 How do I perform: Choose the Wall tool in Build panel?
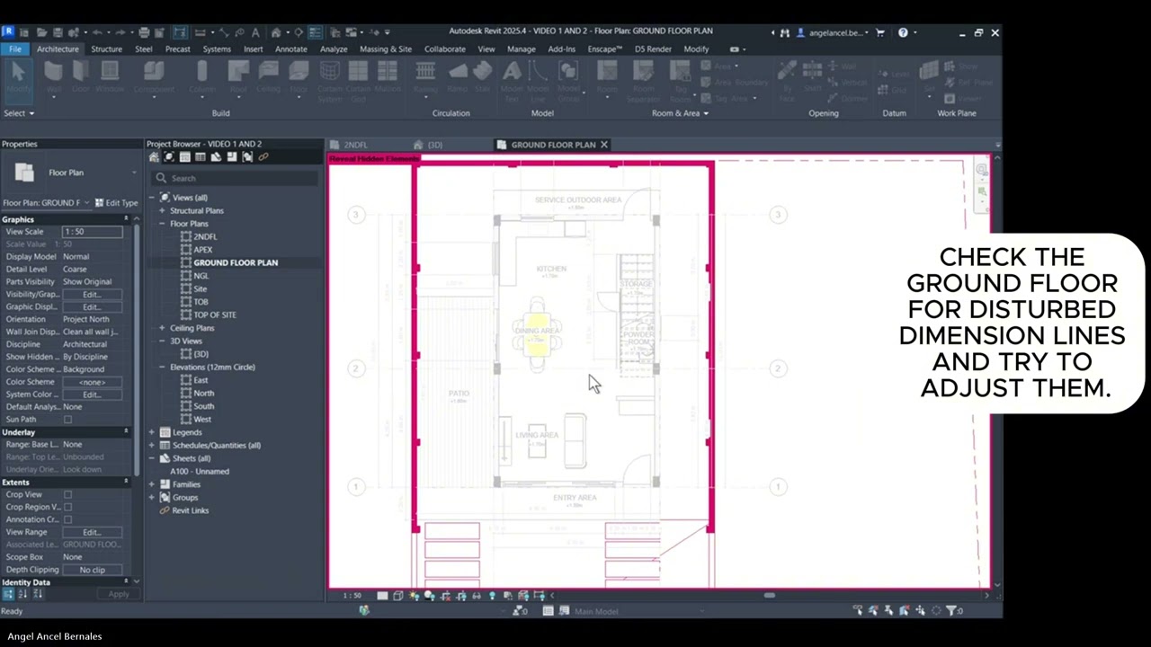point(54,77)
